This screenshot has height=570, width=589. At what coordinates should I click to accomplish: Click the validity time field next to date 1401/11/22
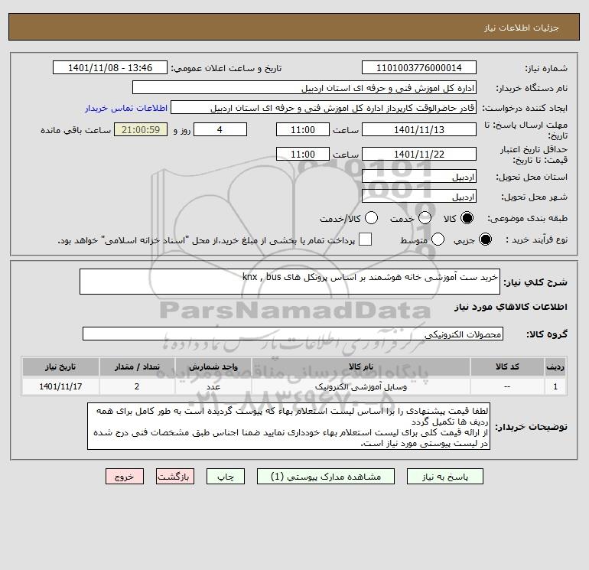pos(303,154)
